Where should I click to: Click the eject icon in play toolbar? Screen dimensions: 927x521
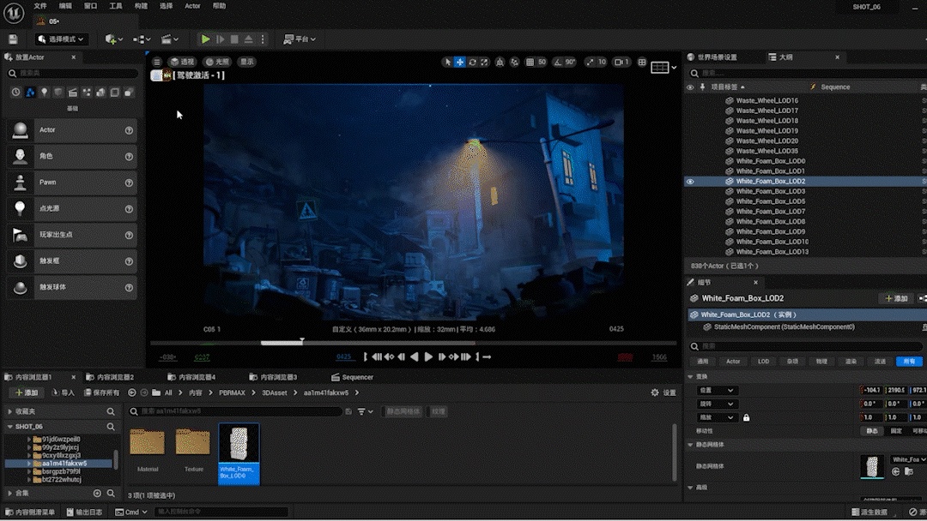tap(248, 39)
